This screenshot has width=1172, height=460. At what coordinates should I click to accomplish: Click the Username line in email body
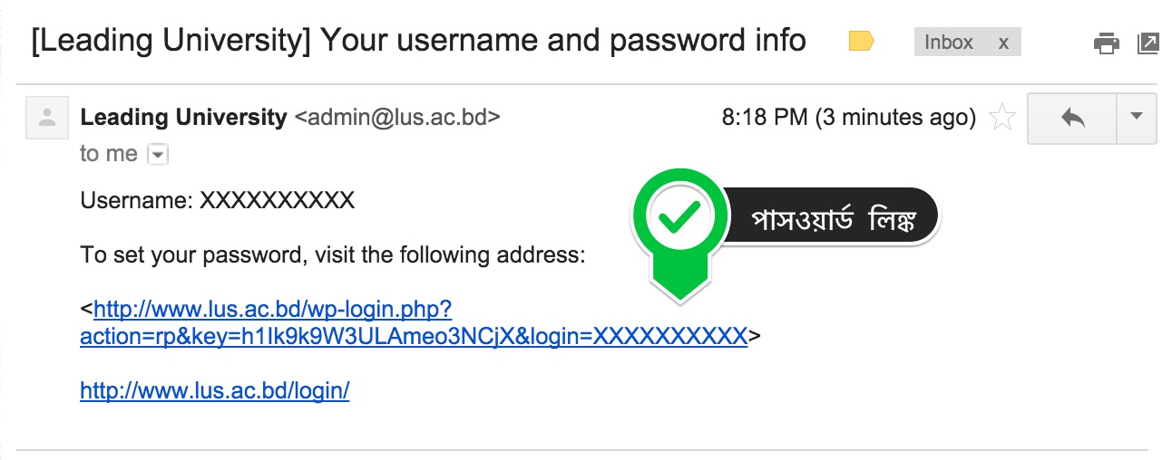[x=217, y=200]
